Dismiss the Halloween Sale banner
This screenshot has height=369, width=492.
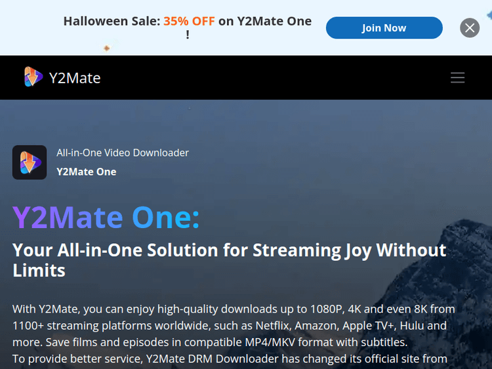pos(470,28)
